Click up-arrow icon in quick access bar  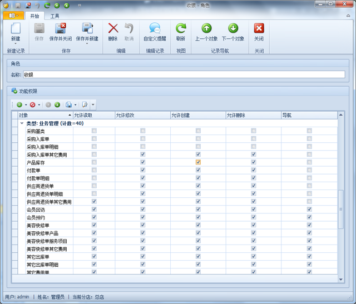point(57,6)
